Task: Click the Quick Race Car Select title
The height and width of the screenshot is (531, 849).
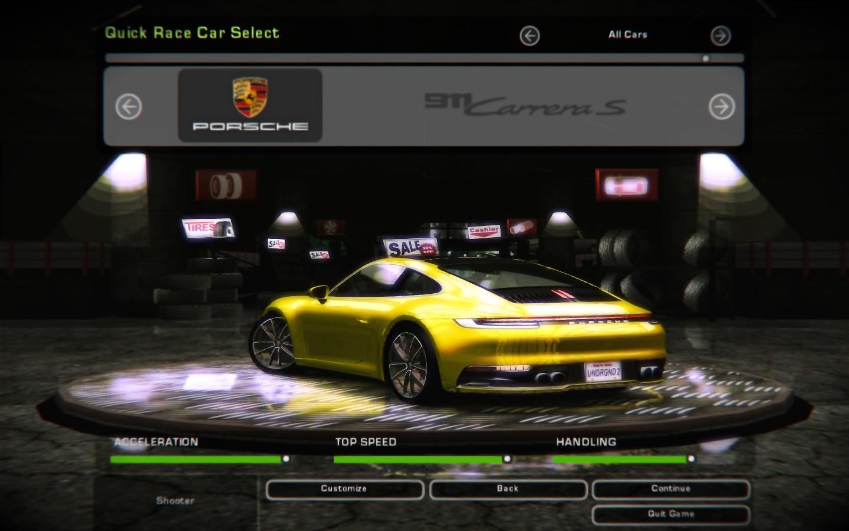Action: pyautogui.click(x=192, y=33)
